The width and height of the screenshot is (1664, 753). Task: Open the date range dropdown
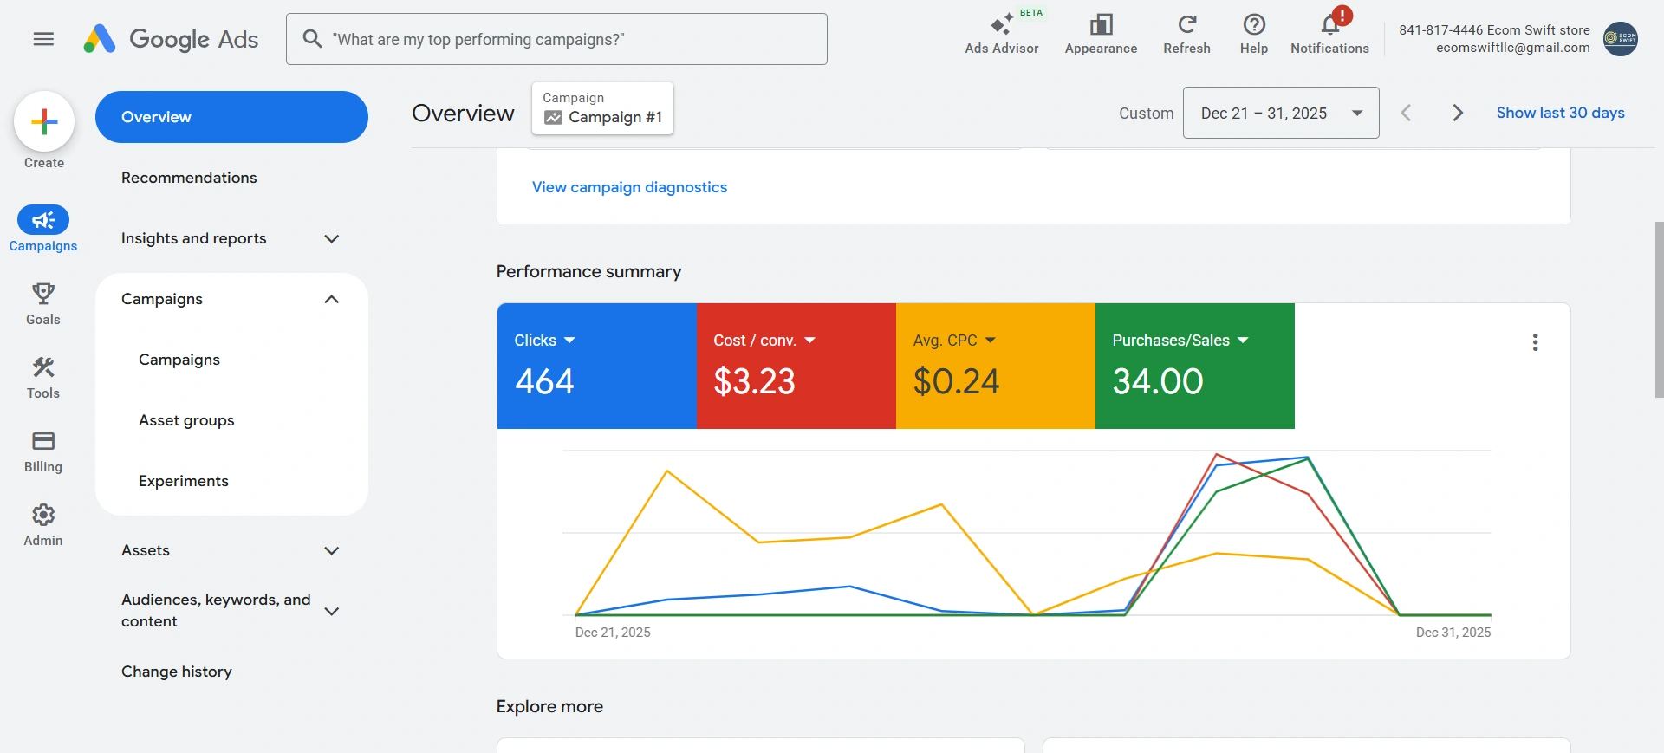tap(1280, 113)
